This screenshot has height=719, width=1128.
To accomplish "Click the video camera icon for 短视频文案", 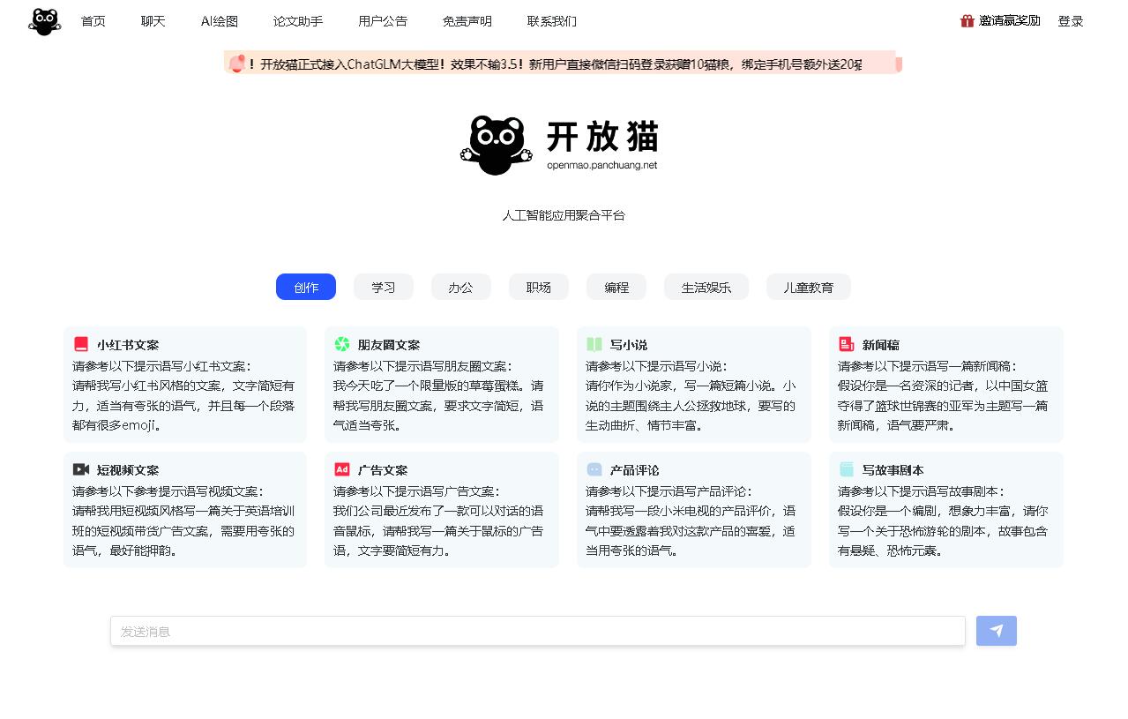I will click(x=81, y=469).
